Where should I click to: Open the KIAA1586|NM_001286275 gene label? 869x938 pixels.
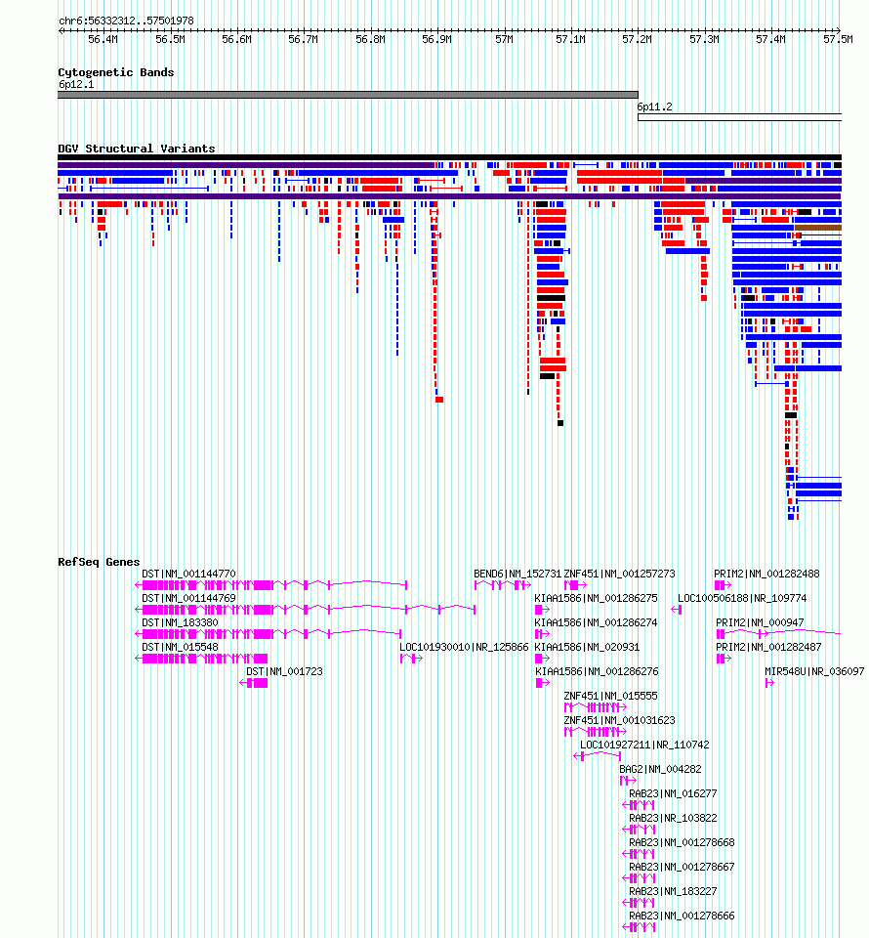(596, 598)
